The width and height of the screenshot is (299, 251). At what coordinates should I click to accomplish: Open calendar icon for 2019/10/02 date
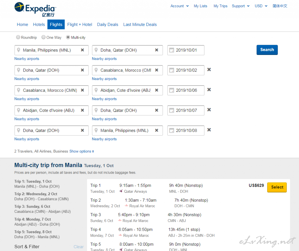(x=172, y=70)
